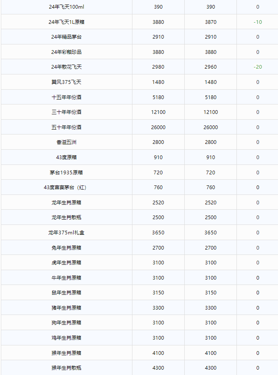278x375 pixels.
Task: Select the 茅台1935原箱 product name
Action: 66,172
